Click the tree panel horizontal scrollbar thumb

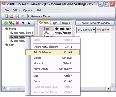(x=17, y=88)
